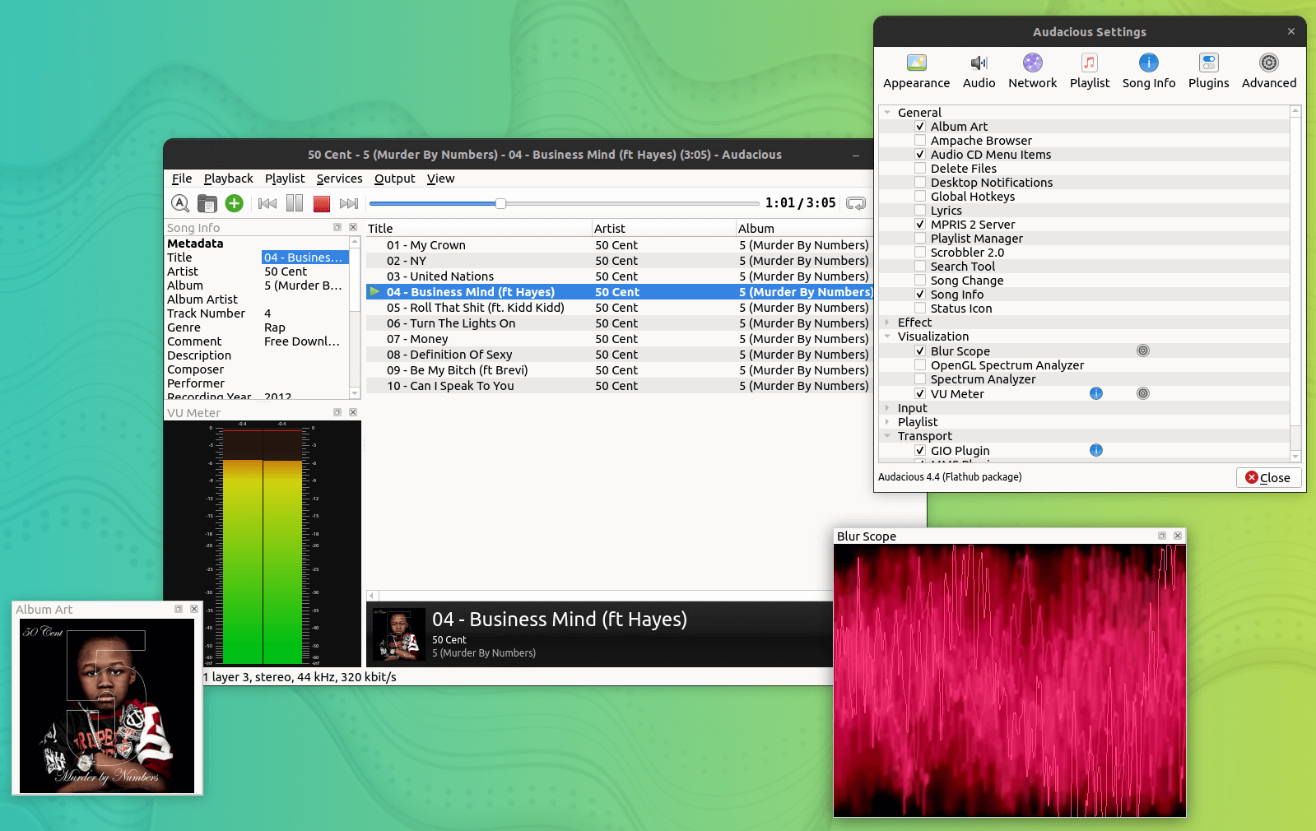This screenshot has width=1316, height=831.
Task: Click the small album thumbnail in info bar
Action: tap(398, 634)
